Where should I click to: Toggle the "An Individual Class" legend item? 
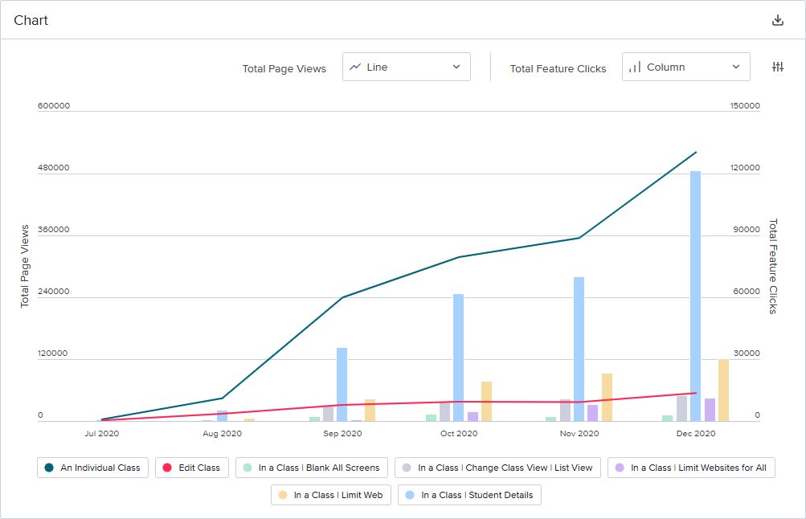[92, 467]
